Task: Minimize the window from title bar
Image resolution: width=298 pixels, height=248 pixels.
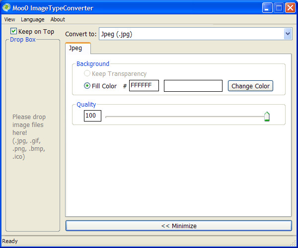Action: 267,8
